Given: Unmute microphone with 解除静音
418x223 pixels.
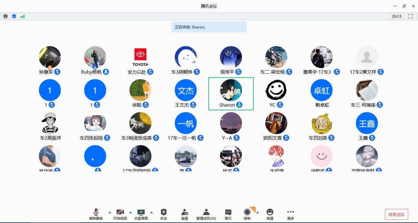Looking at the screenshot, I should pyautogui.click(x=96, y=214).
